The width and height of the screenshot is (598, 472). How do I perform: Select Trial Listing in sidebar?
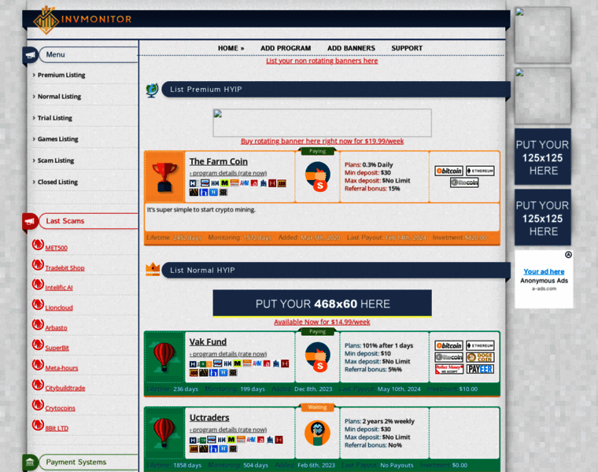click(x=54, y=118)
